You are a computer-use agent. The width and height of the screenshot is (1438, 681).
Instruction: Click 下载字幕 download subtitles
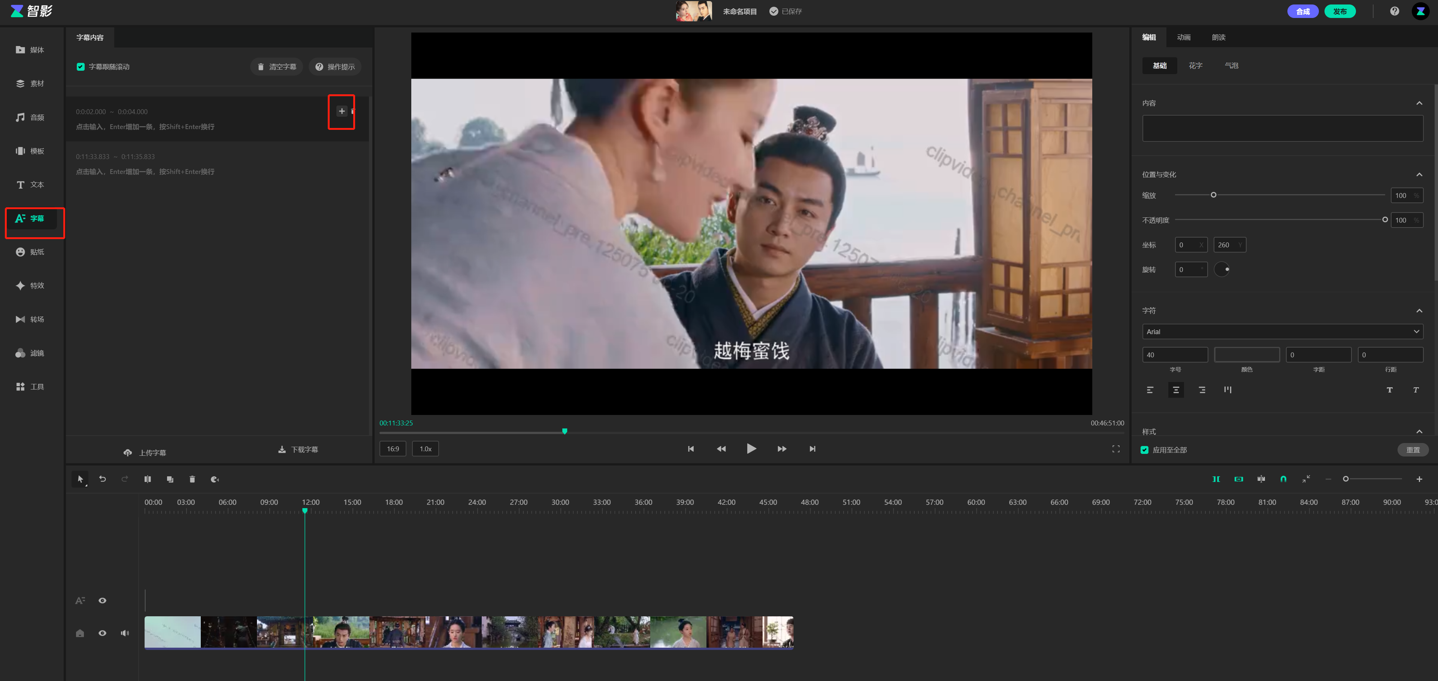click(298, 449)
